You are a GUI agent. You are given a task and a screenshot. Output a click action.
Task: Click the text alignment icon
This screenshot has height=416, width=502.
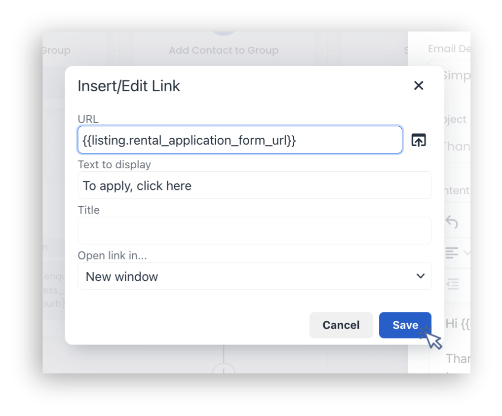point(452,253)
